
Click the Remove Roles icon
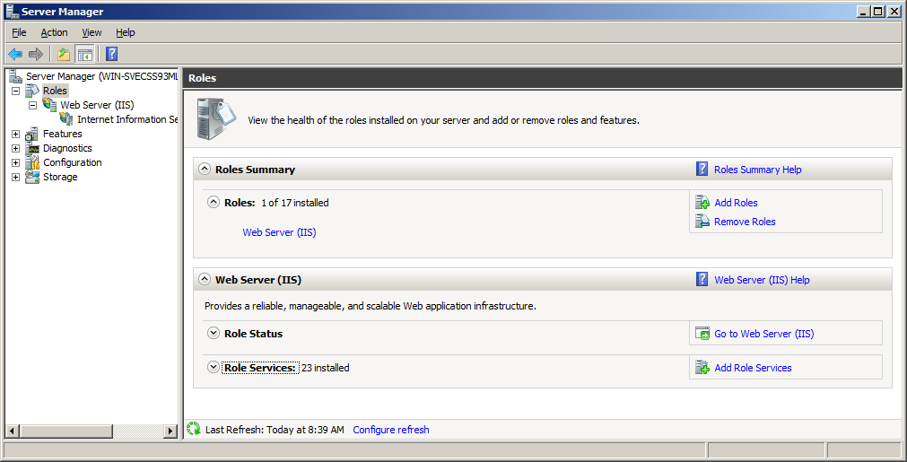[x=702, y=221]
